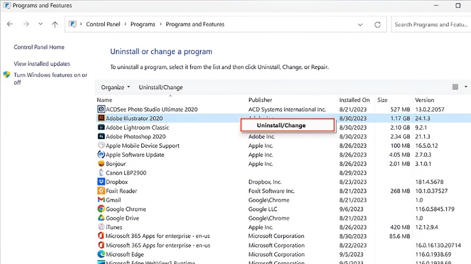This screenshot has width=471, height=264.
Task: Click the Microsoft 365 icon dated 8/22/2023
Action: tap(101, 245)
